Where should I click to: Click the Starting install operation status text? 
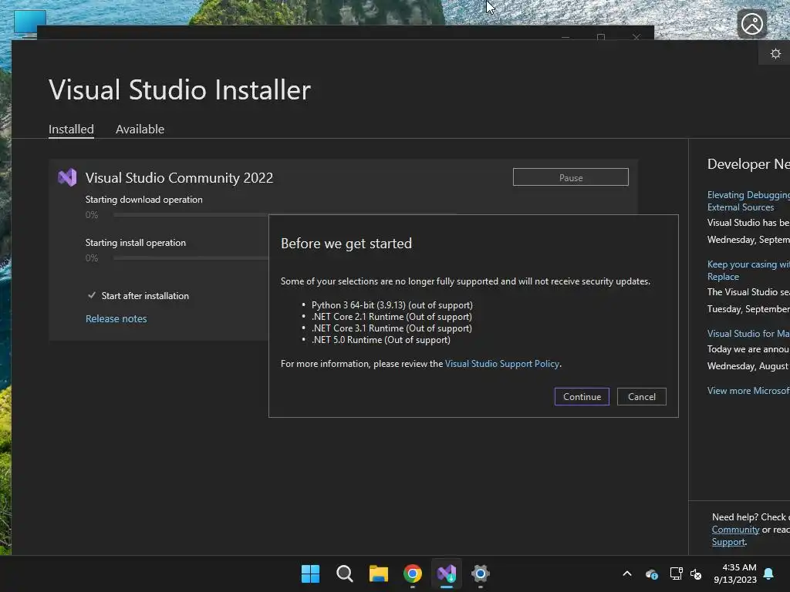click(136, 243)
